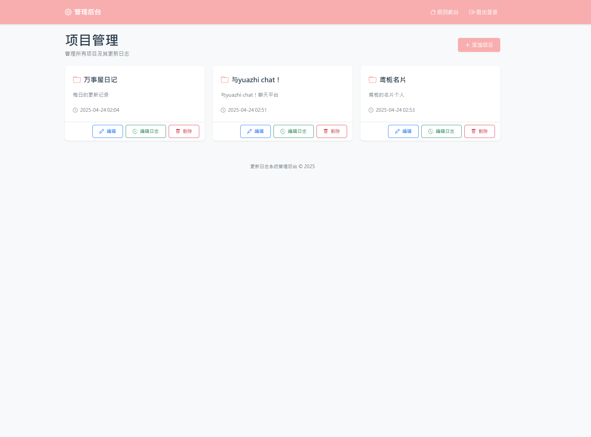Open 编辑日志 for 万事屋日记
Image resolution: width=591 pixels, height=437 pixels.
click(x=145, y=131)
